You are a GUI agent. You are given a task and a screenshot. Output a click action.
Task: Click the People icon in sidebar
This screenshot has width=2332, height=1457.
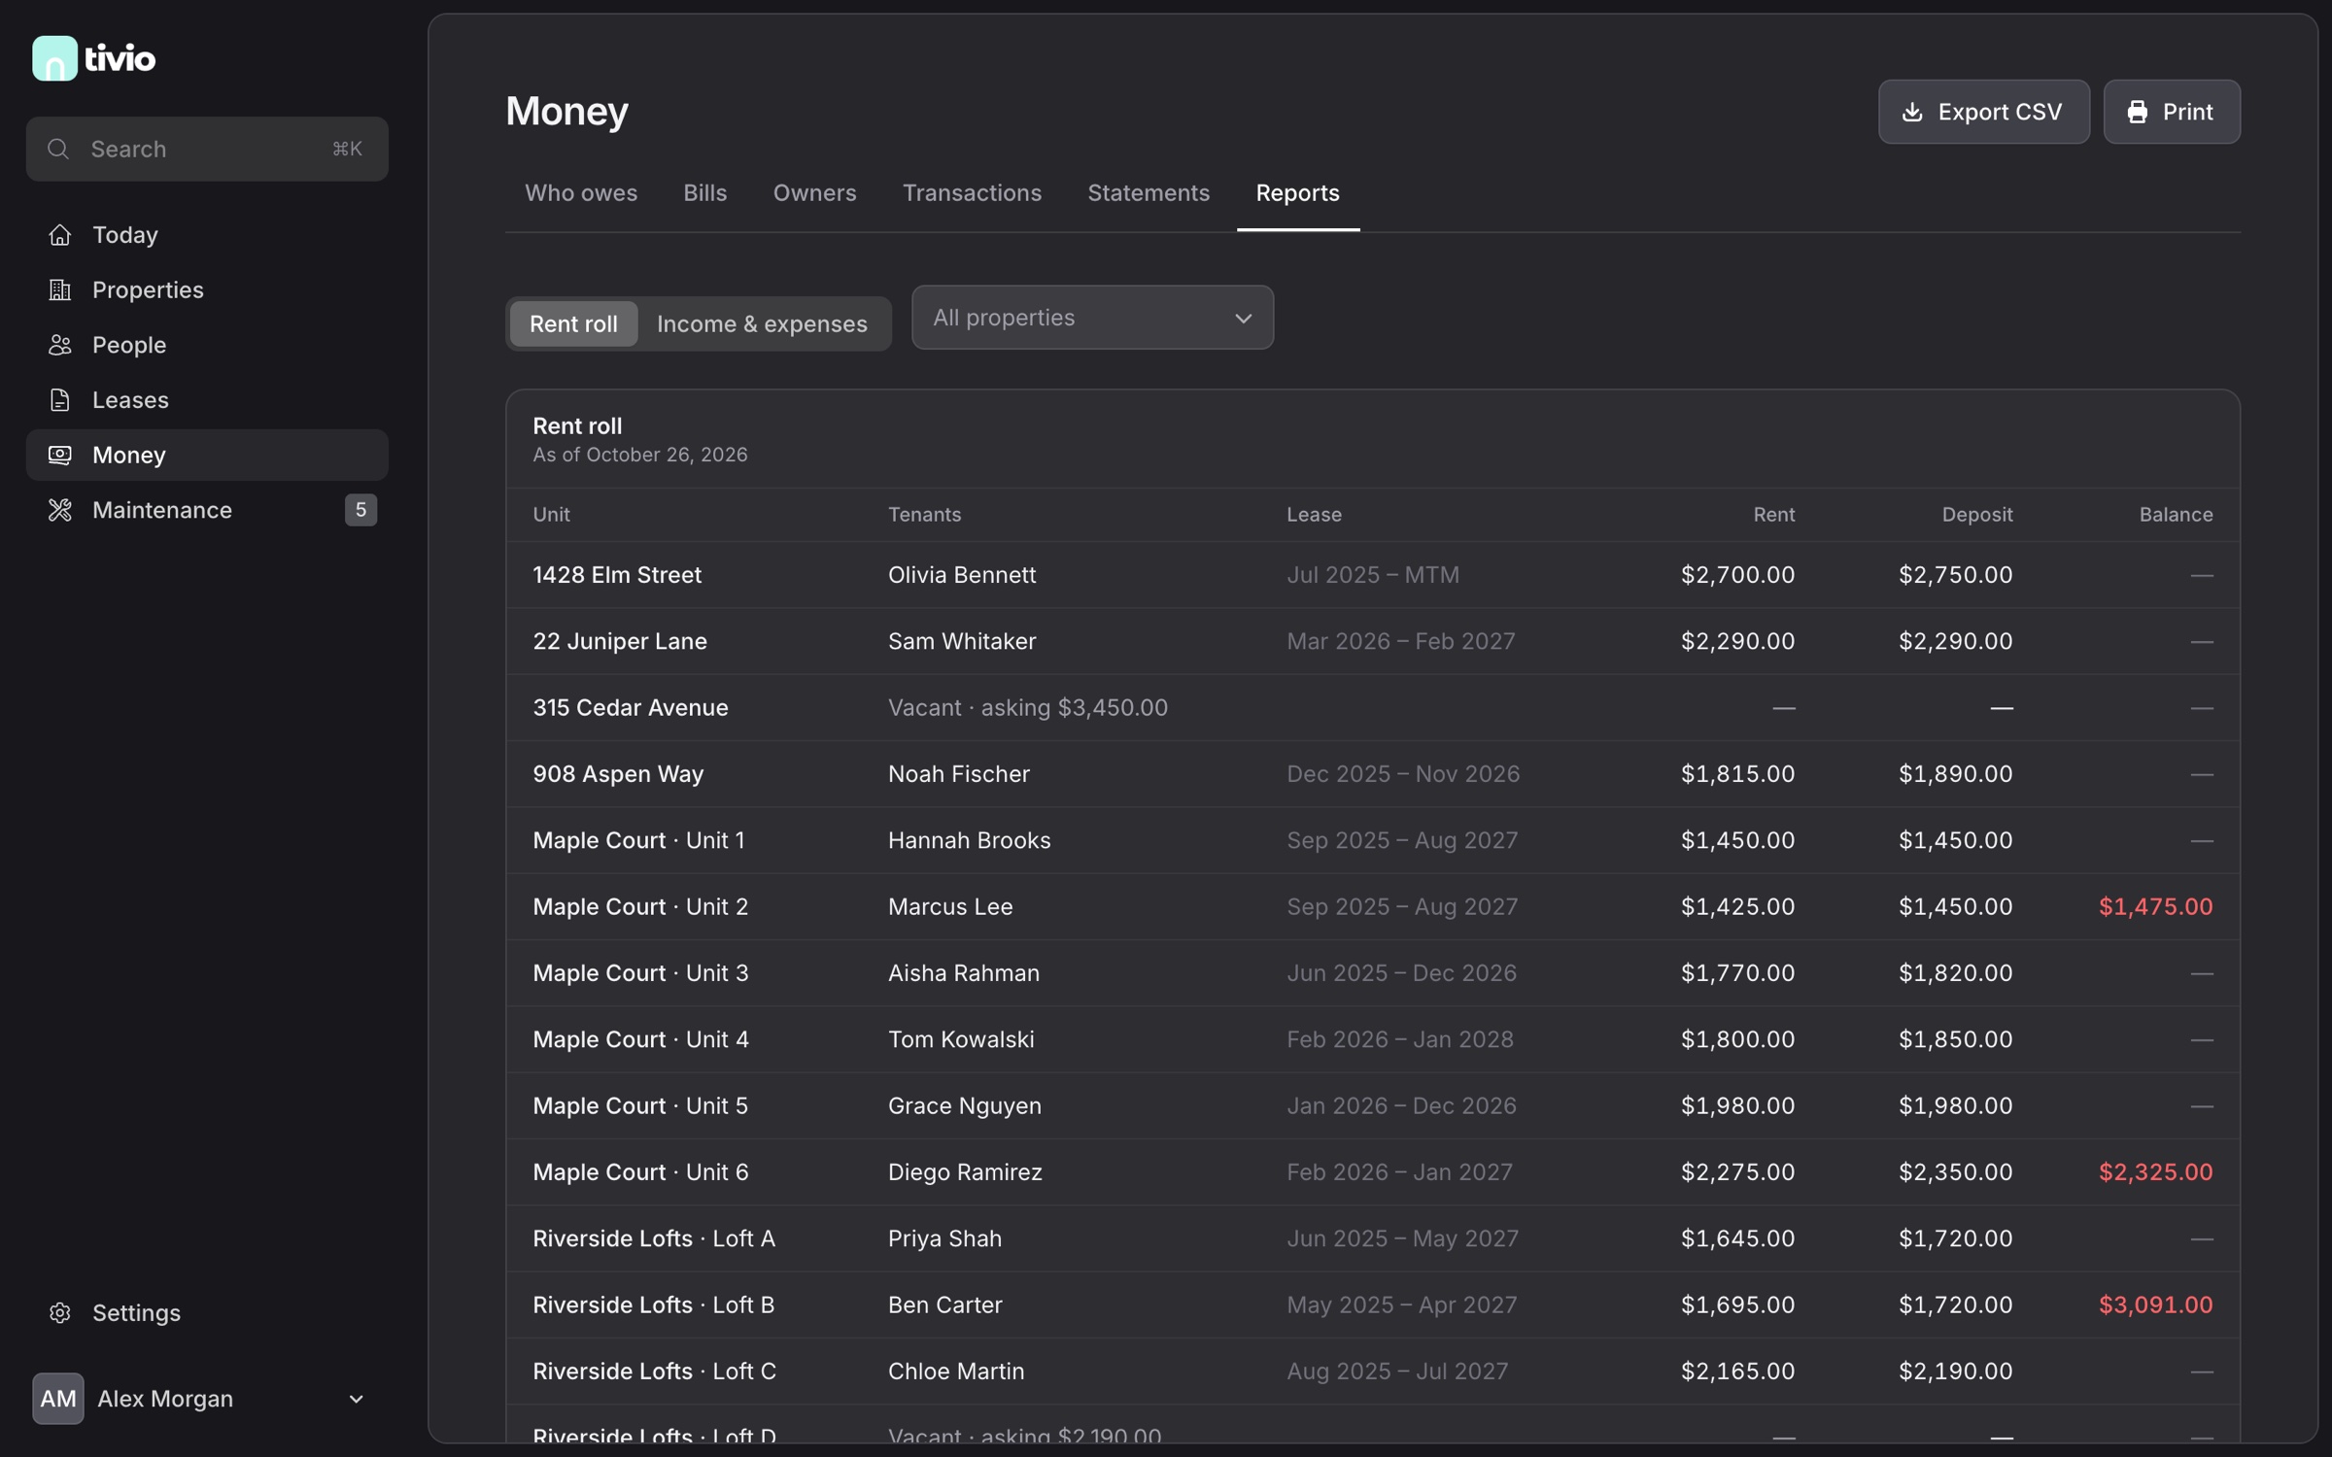60,345
